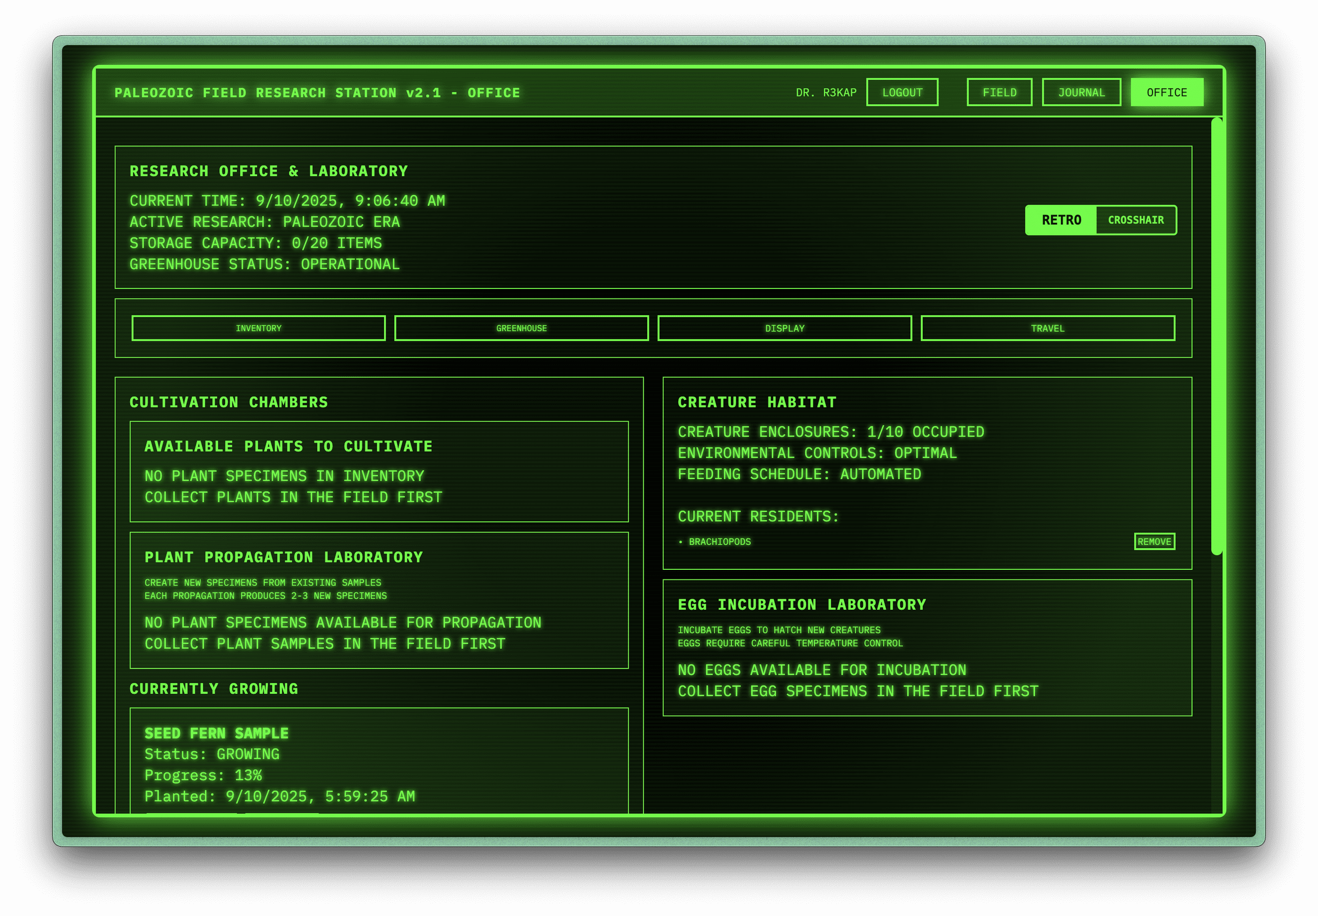1318x916 pixels.
Task: Click the Current Residents label
Action: click(x=758, y=517)
